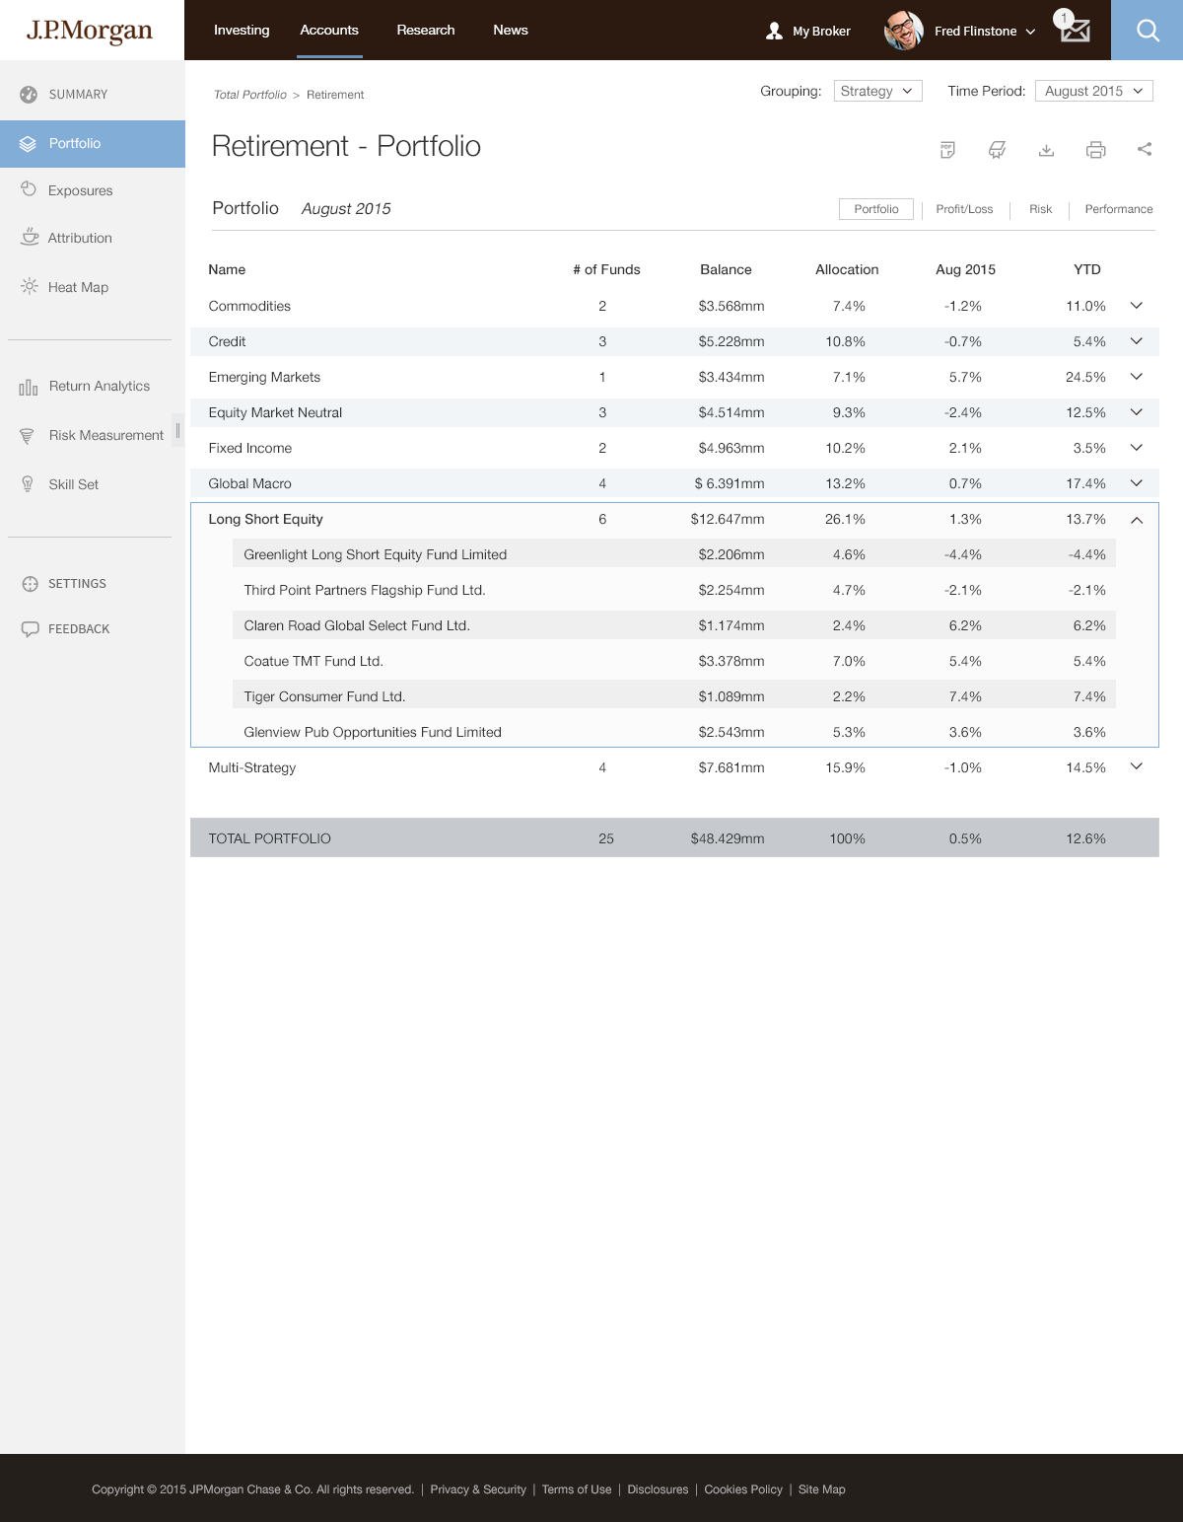Click Glenview Pub Opportunities Fund Limited
The width and height of the screenshot is (1183, 1522).
click(373, 732)
